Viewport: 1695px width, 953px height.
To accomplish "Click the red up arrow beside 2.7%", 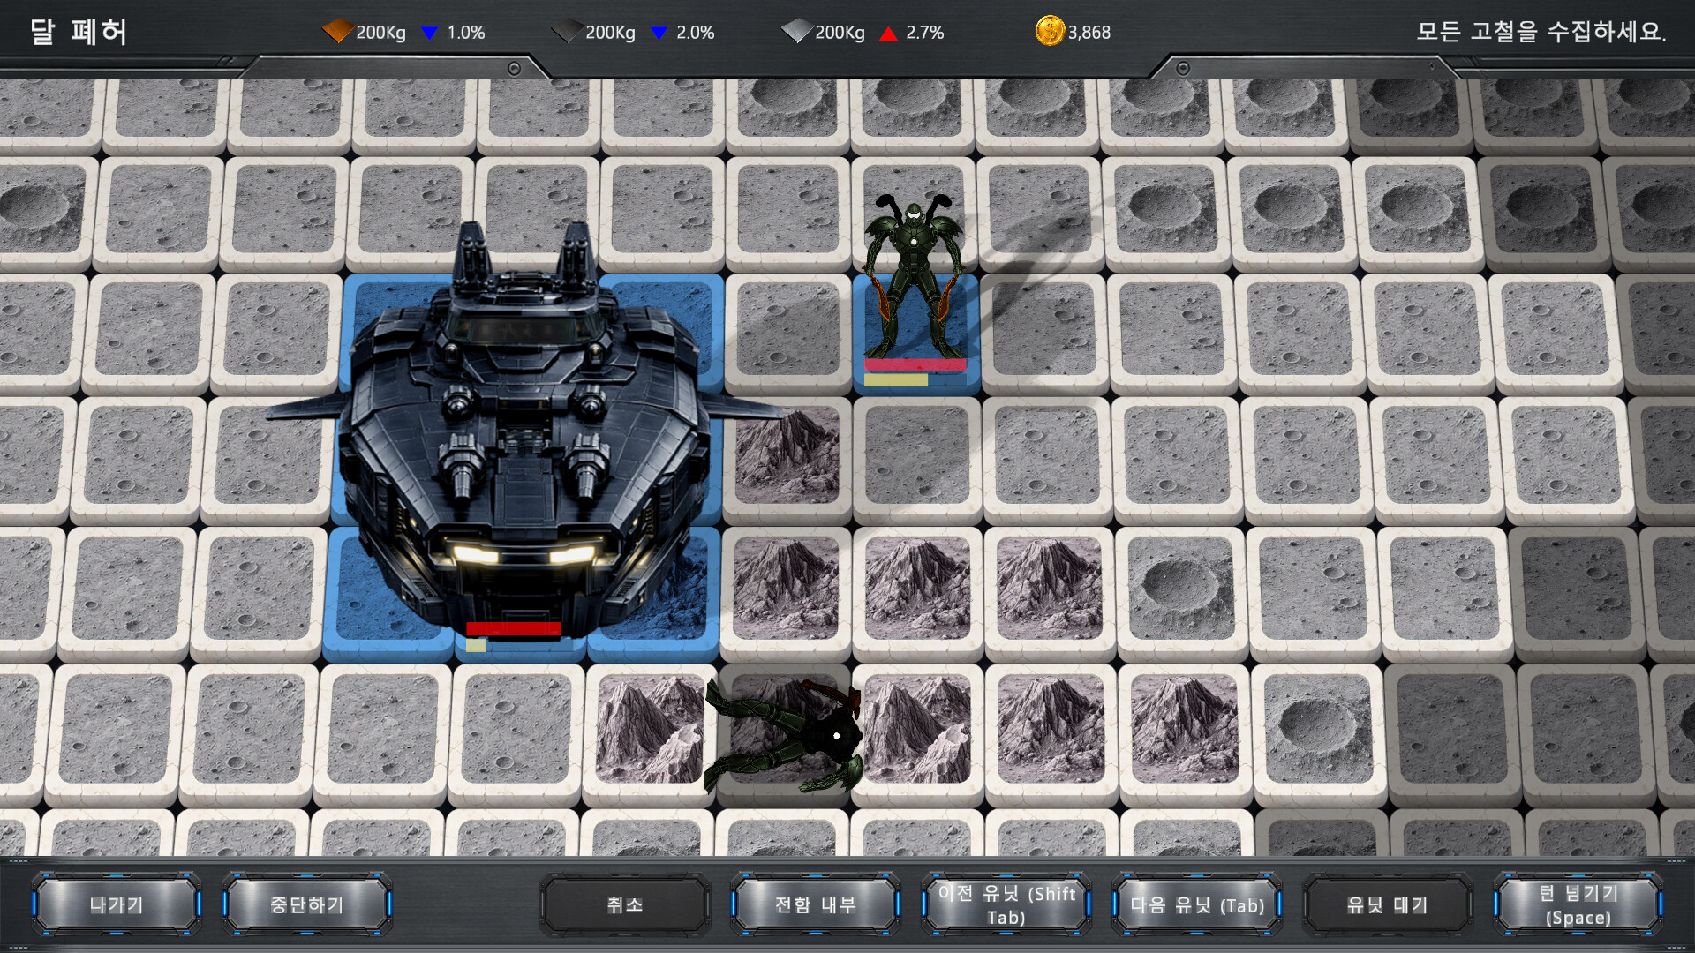I will tap(888, 34).
